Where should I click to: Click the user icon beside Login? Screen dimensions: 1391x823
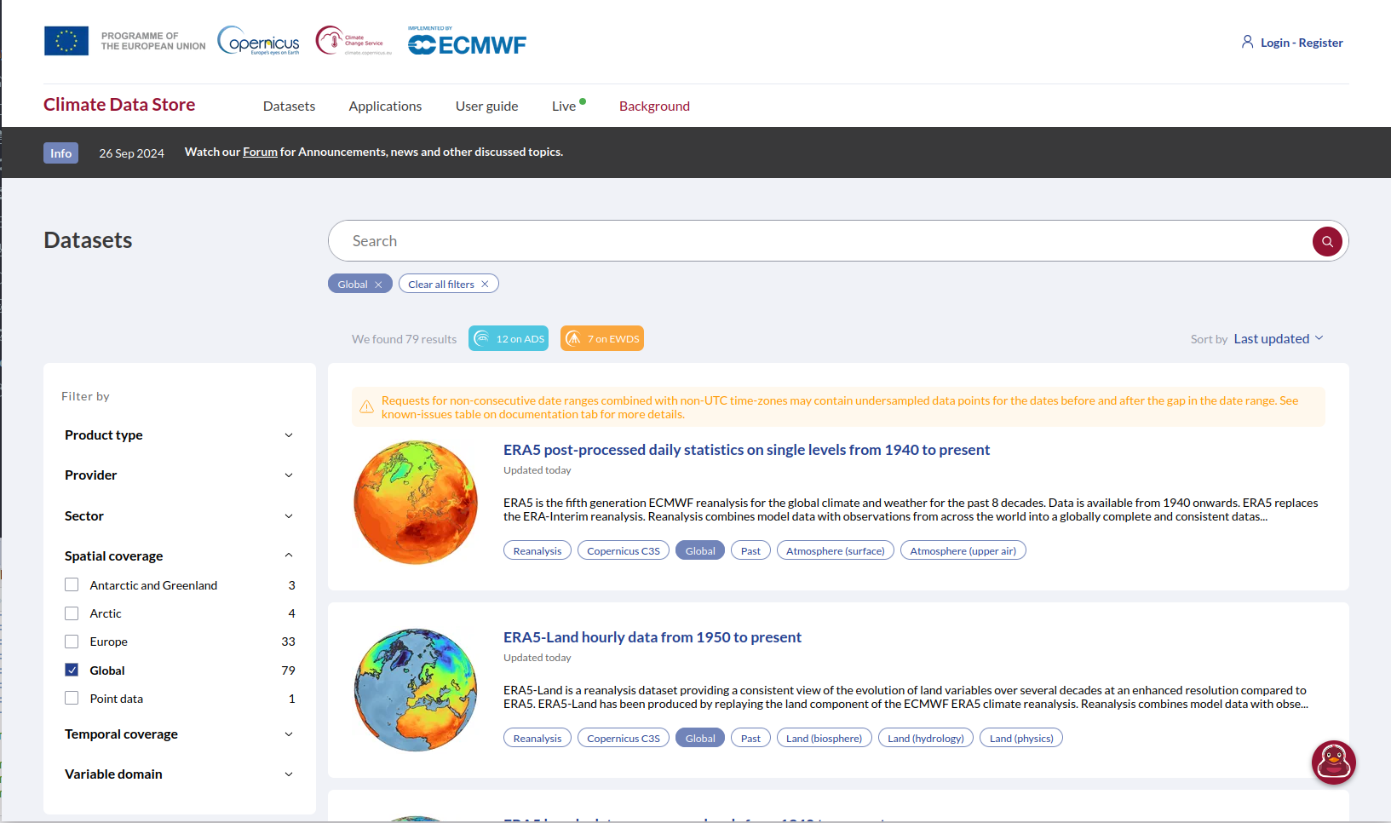pyautogui.click(x=1247, y=42)
